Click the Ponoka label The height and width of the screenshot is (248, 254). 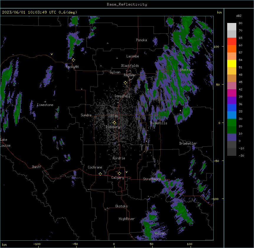[x=141, y=40]
